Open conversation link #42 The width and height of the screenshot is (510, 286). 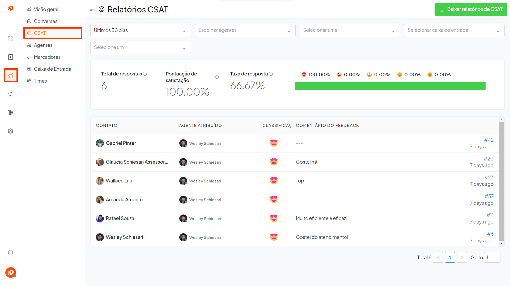point(489,140)
